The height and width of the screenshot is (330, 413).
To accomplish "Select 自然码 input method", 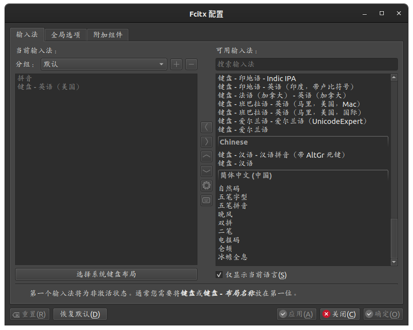I will [x=303, y=188].
